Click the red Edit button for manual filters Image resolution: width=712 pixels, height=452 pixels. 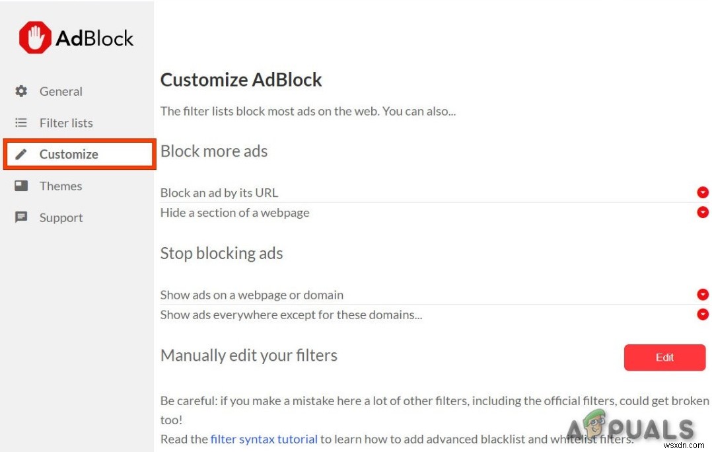point(664,358)
